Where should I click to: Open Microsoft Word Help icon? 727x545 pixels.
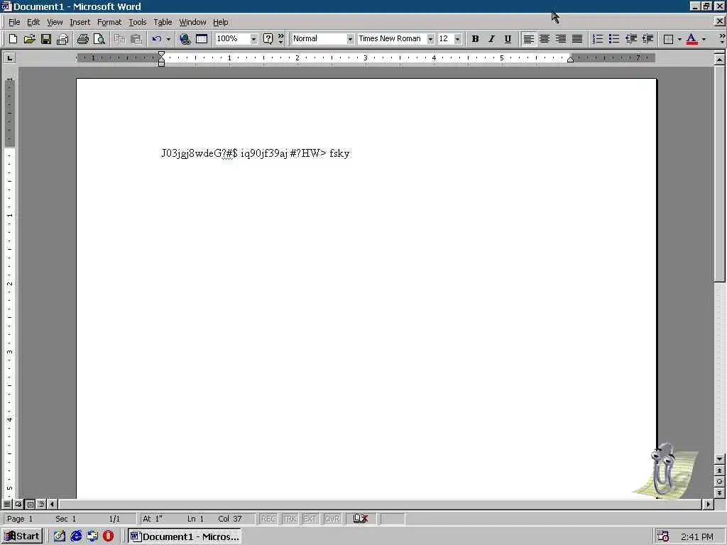coord(268,39)
